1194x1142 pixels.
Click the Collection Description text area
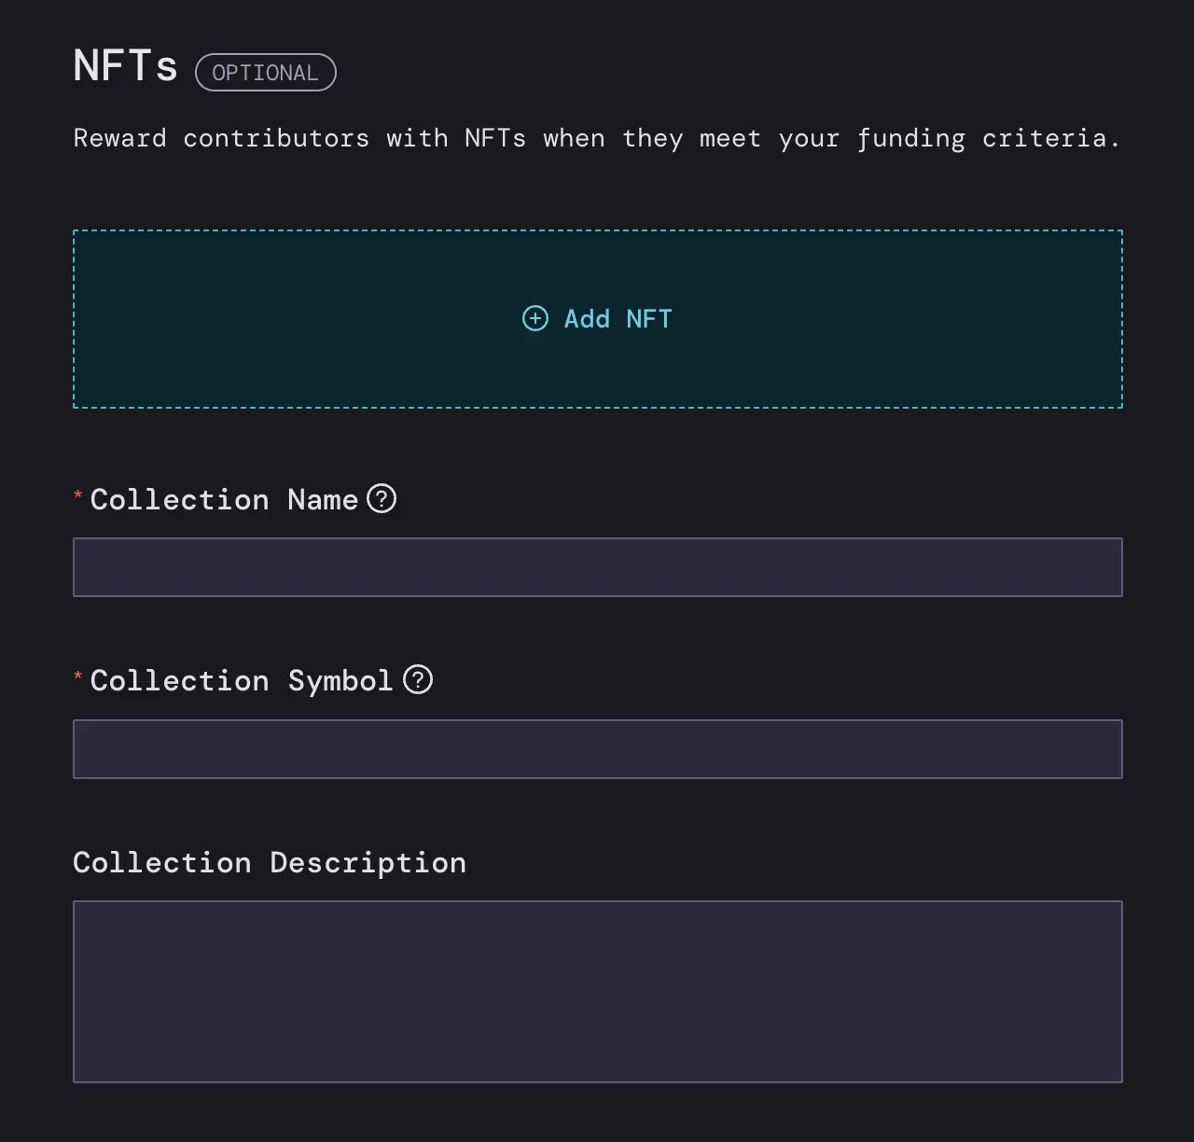(597, 991)
